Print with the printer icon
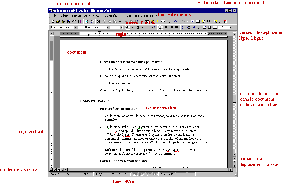 pyautogui.click(x=74, y=21)
